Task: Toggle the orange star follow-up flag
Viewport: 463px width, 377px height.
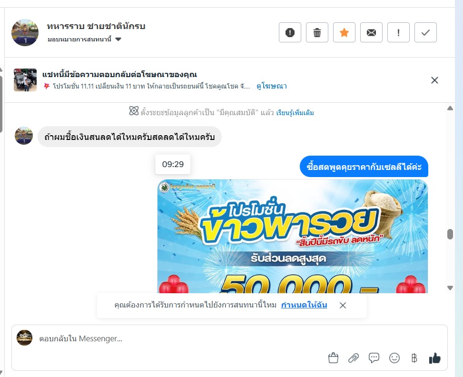Action: coord(345,32)
